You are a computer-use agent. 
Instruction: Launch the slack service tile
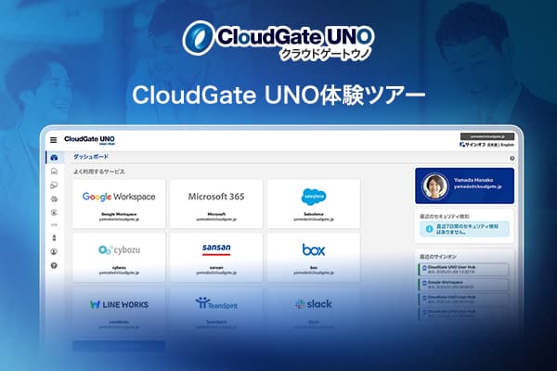[314, 312]
